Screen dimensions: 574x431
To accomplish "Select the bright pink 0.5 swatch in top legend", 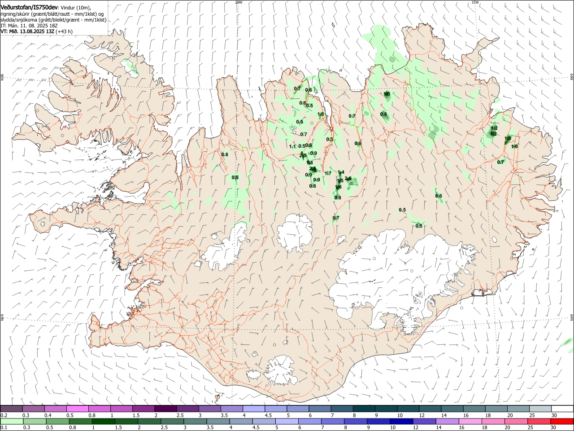I will pos(77,409).
